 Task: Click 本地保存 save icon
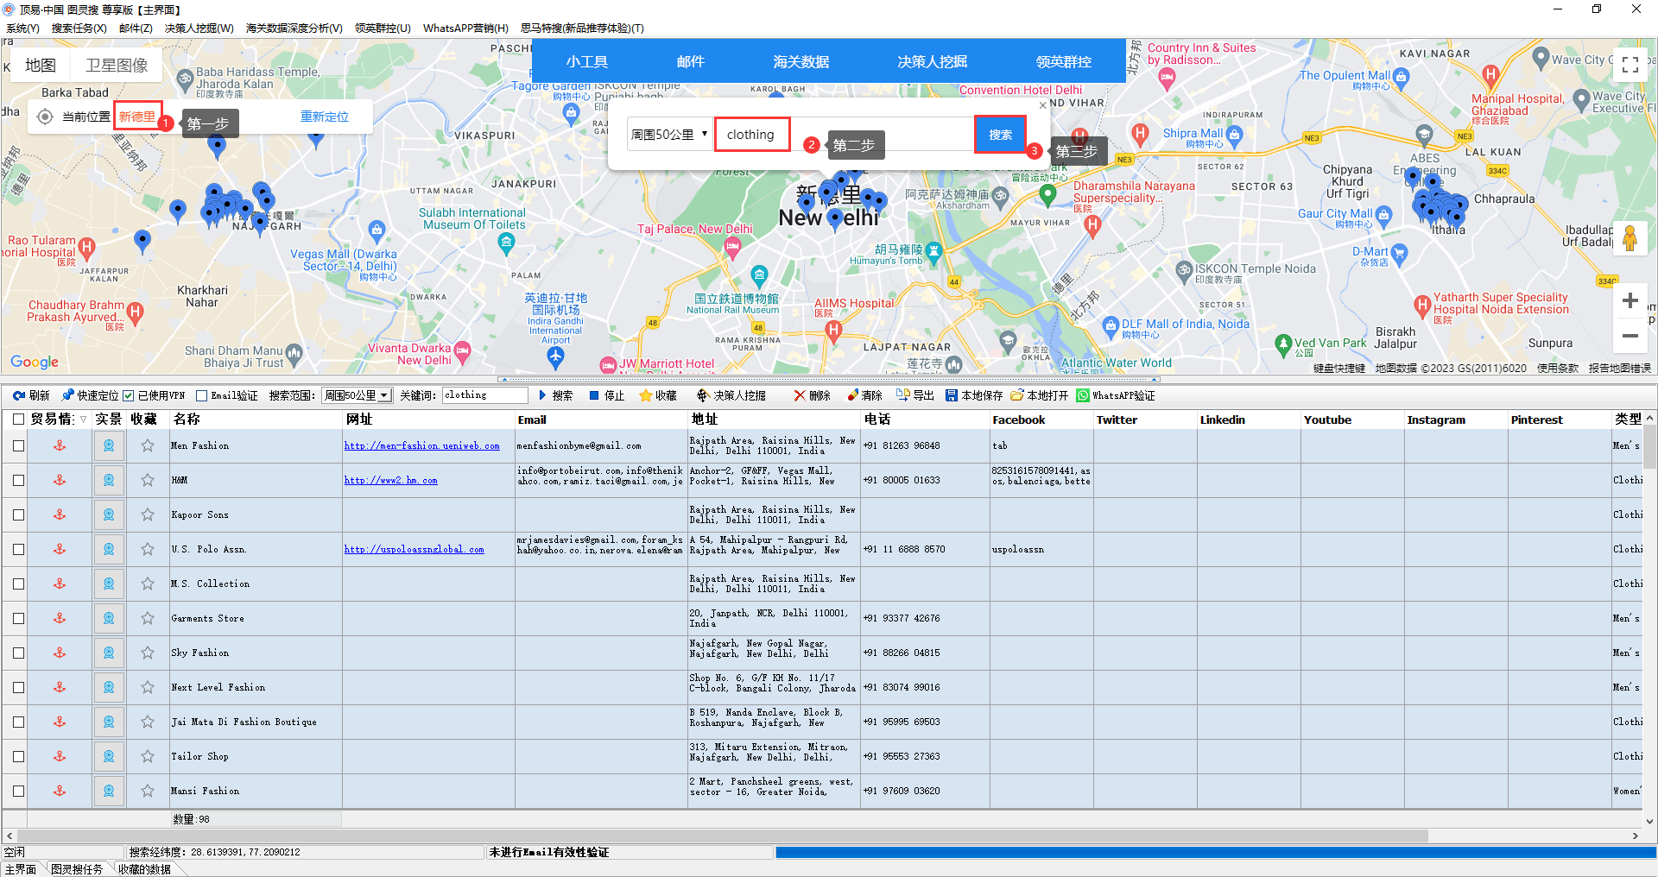coord(952,395)
